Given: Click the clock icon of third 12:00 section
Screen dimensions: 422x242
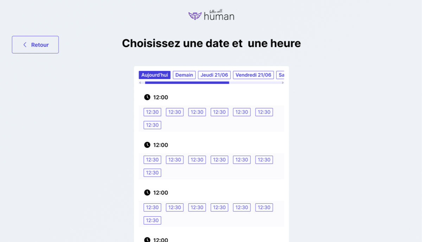Looking at the screenshot, I should coord(147,192).
